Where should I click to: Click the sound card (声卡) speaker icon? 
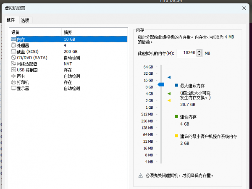pyautogui.click(x=13, y=76)
